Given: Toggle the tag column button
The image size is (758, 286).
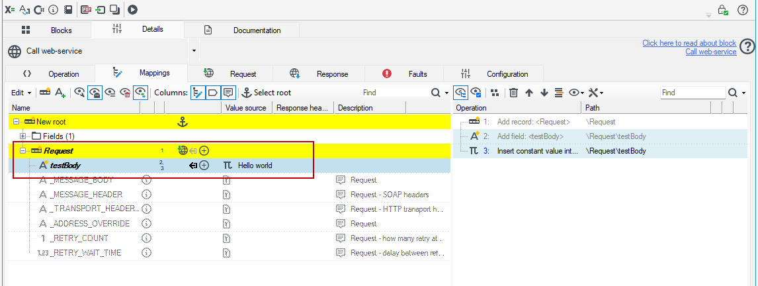Looking at the screenshot, I should coord(213,93).
